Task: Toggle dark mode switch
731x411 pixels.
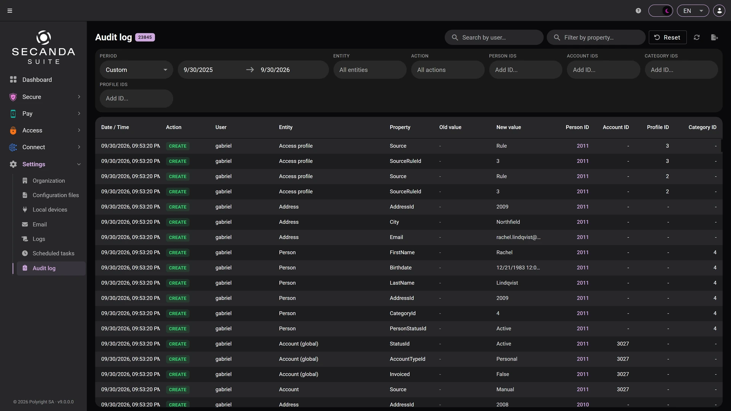Action: 661,11
